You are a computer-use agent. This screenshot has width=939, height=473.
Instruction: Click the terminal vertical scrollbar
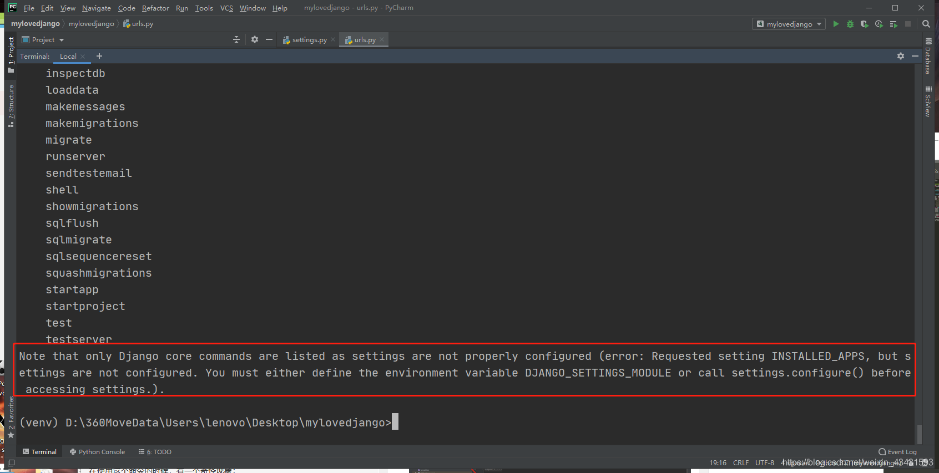920,434
